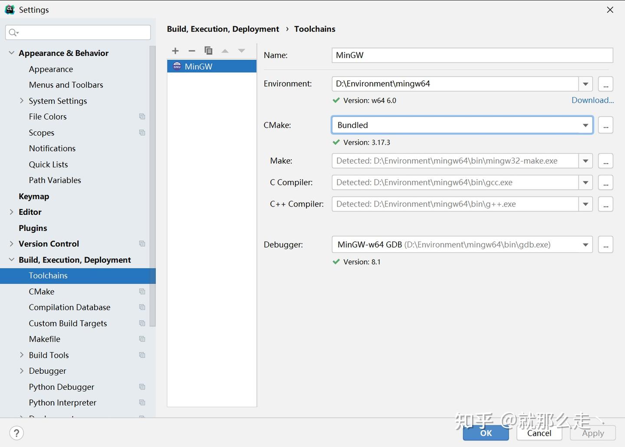625x447 pixels.
Task: Click the Build, Execution, Deployment breadcrumb
Action: pyautogui.click(x=223, y=29)
